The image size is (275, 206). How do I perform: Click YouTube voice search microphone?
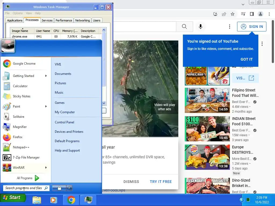(200, 27)
